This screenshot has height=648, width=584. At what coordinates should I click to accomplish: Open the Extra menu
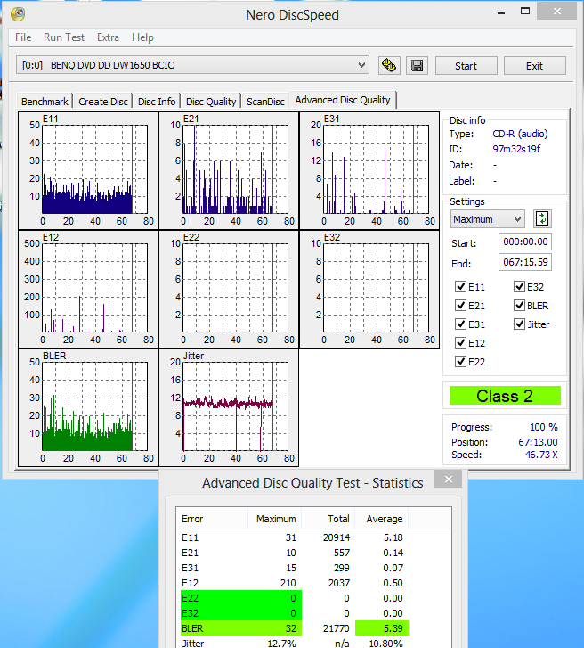tap(108, 37)
